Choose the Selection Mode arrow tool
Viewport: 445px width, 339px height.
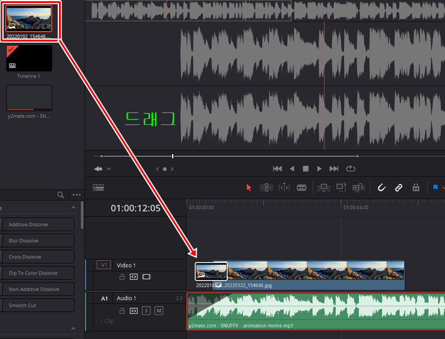click(249, 188)
